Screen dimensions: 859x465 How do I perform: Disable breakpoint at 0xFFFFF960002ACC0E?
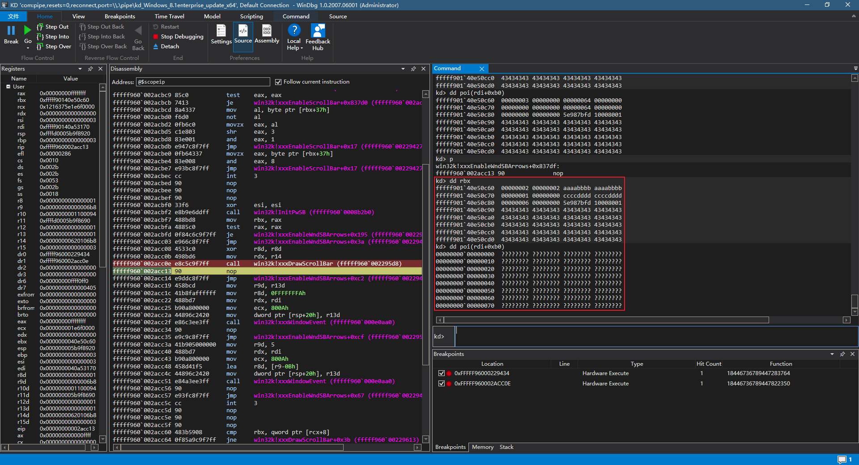pyautogui.click(x=442, y=384)
